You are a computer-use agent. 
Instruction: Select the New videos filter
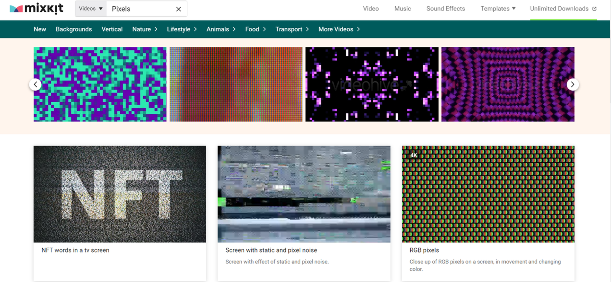(40, 29)
